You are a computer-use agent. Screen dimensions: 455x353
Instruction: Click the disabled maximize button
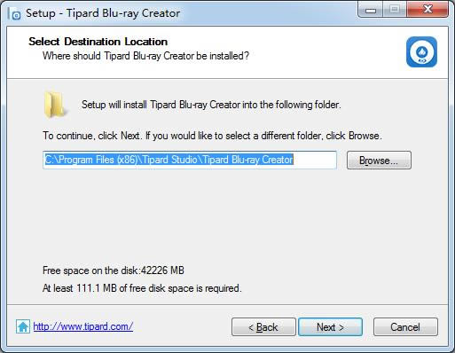[395, 10]
